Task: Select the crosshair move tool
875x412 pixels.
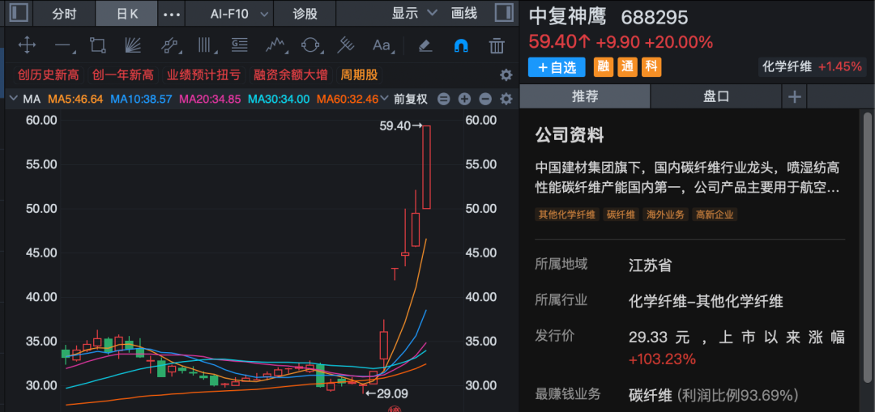Action: 26,45
